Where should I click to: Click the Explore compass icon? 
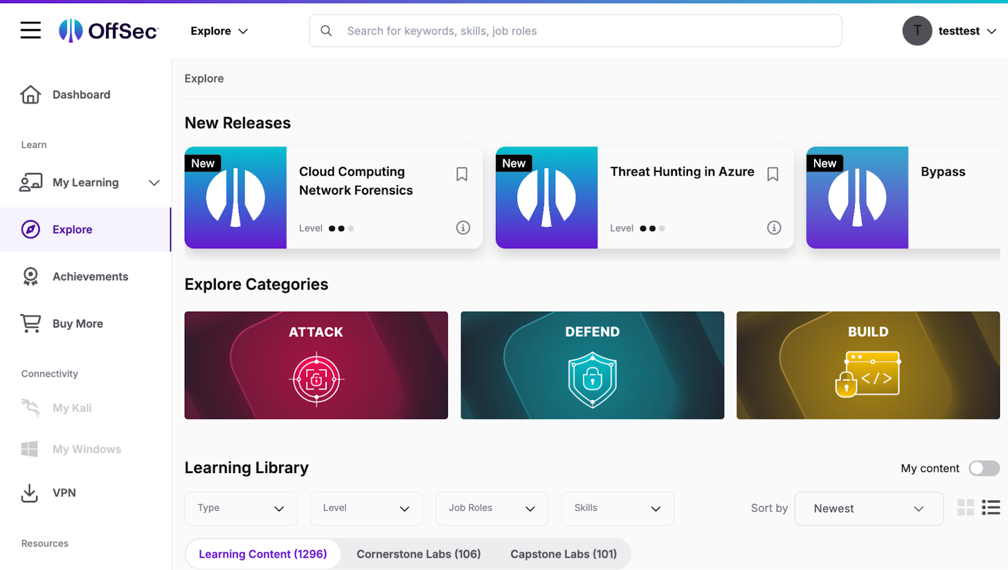pyautogui.click(x=30, y=229)
